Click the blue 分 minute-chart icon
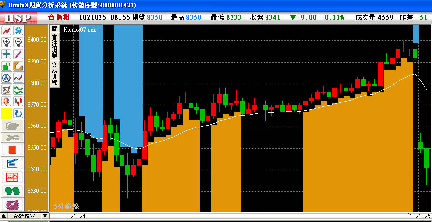The image size is (432, 222). (x=18, y=31)
